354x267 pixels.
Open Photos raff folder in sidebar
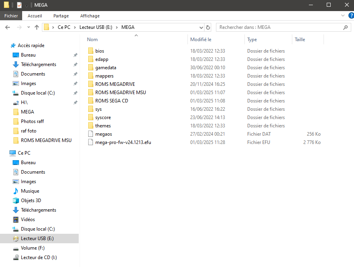pos(32,121)
